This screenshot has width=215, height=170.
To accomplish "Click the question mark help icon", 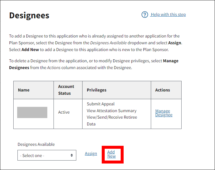I will [145, 15].
